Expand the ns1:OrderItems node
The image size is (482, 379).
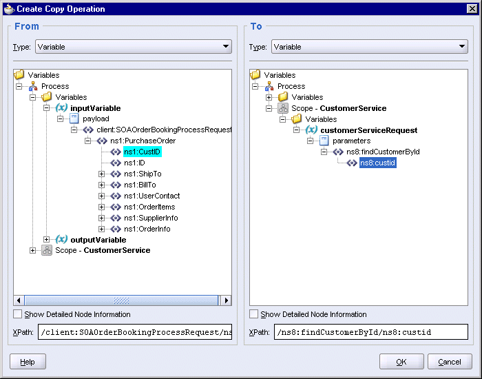[x=101, y=207]
